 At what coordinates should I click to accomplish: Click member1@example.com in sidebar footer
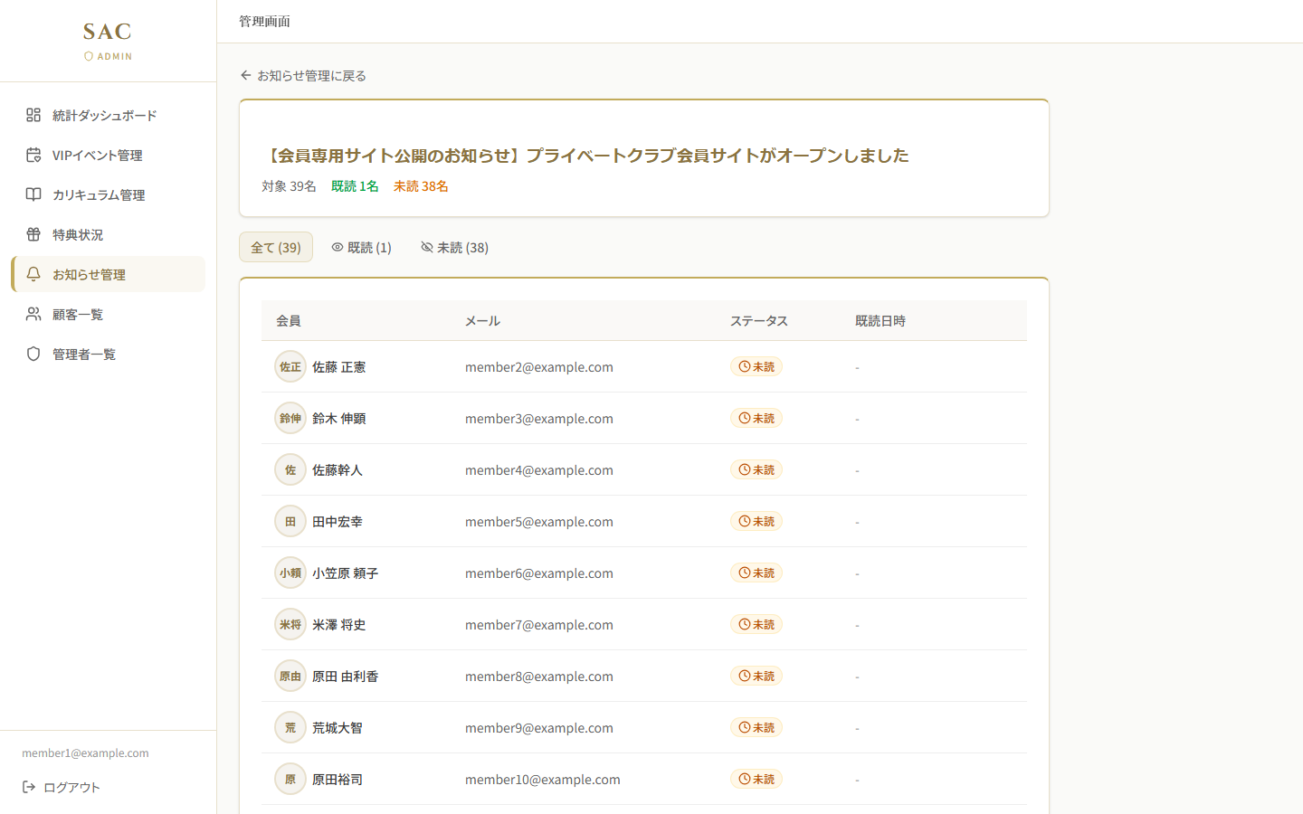tap(85, 752)
